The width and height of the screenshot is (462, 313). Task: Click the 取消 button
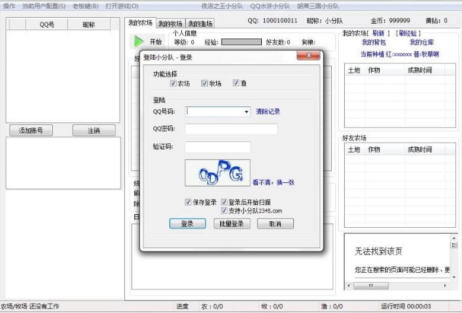(275, 224)
